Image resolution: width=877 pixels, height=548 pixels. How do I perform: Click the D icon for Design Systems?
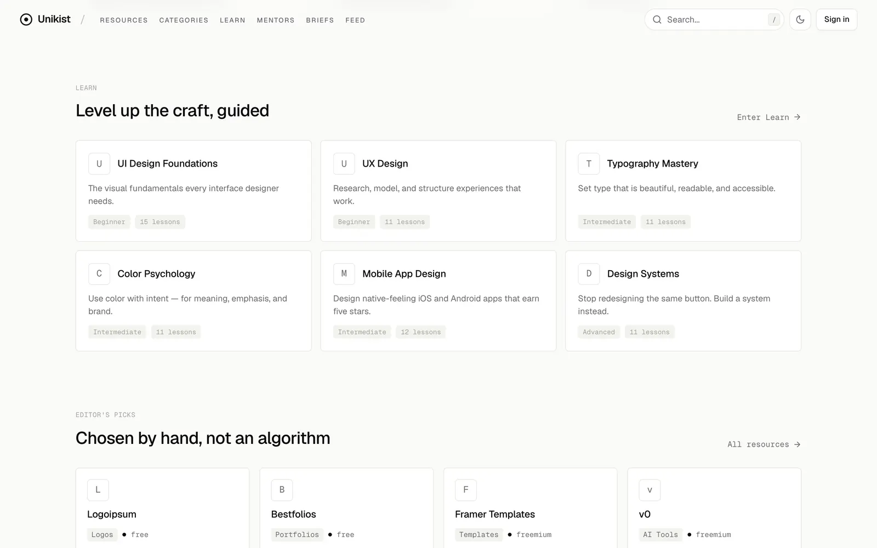point(589,273)
